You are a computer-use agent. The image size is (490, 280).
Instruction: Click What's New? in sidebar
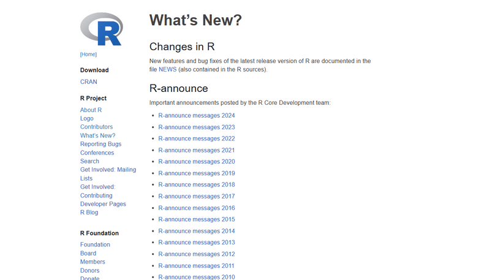(97, 135)
